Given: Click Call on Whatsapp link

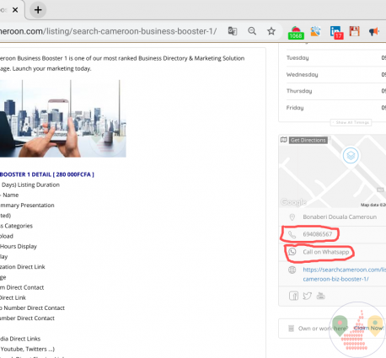Looking at the screenshot, I should click(x=326, y=252).
